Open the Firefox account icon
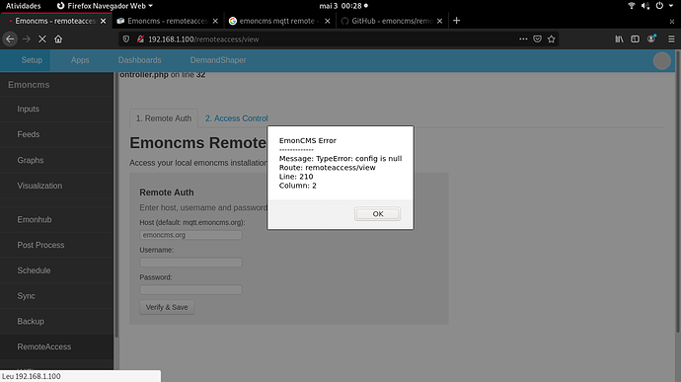 click(x=651, y=39)
